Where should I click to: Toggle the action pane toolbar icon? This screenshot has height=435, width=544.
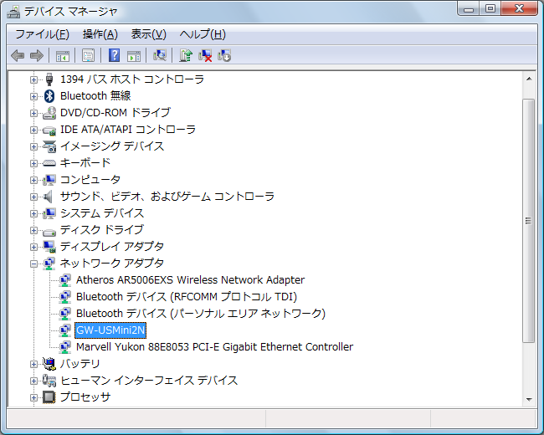[134, 55]
